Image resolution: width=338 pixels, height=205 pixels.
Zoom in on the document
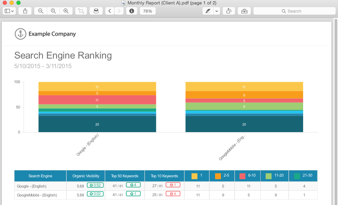click(x=66, y=11)
